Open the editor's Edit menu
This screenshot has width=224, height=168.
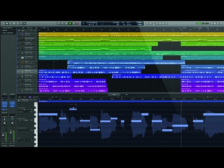(x=20, y=97)
